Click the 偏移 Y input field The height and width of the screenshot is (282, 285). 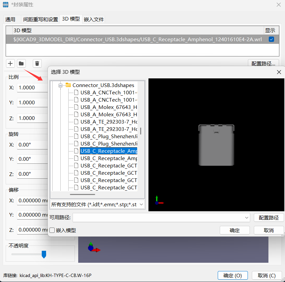pyautogui.click(x=32, y=215)
